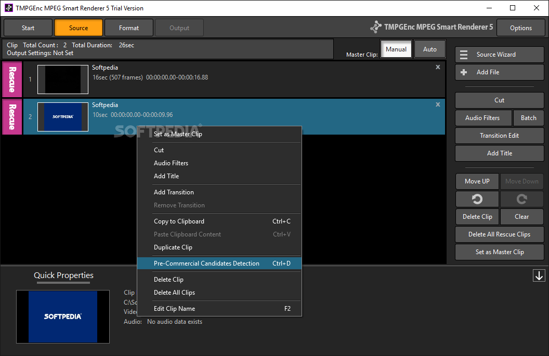Go to the Start stage tab
Viewport: 549px width, 356px height.
click(28, 28)
